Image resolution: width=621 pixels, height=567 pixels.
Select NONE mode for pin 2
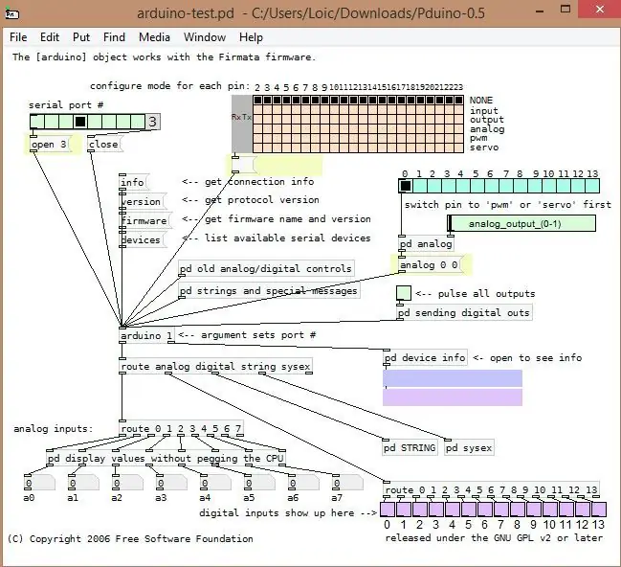point(257,100)
